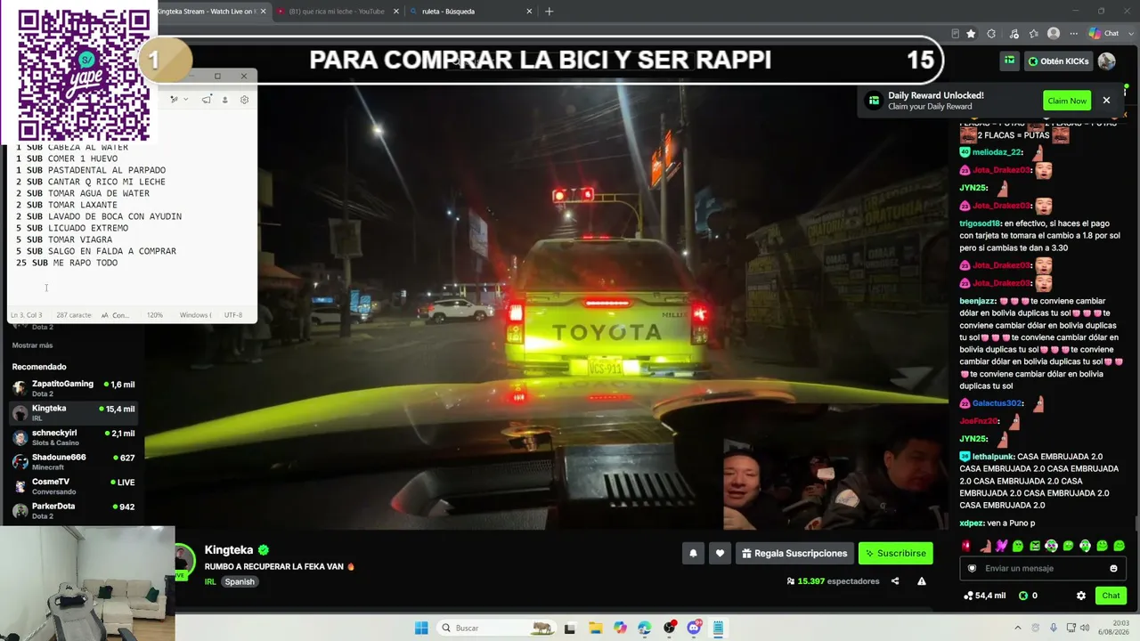Click the Enviar un mensaje input field

1042,568
